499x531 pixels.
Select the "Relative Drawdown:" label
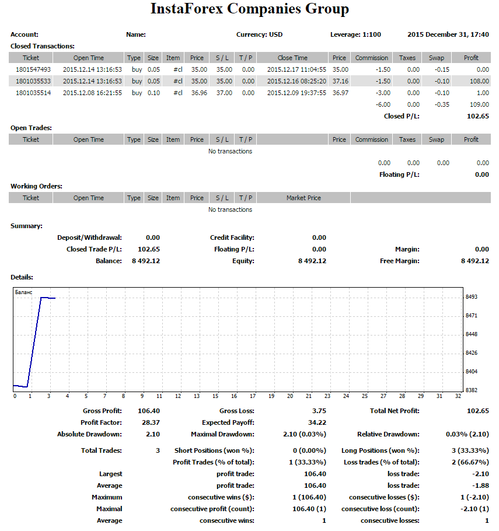tap(388, 434)
